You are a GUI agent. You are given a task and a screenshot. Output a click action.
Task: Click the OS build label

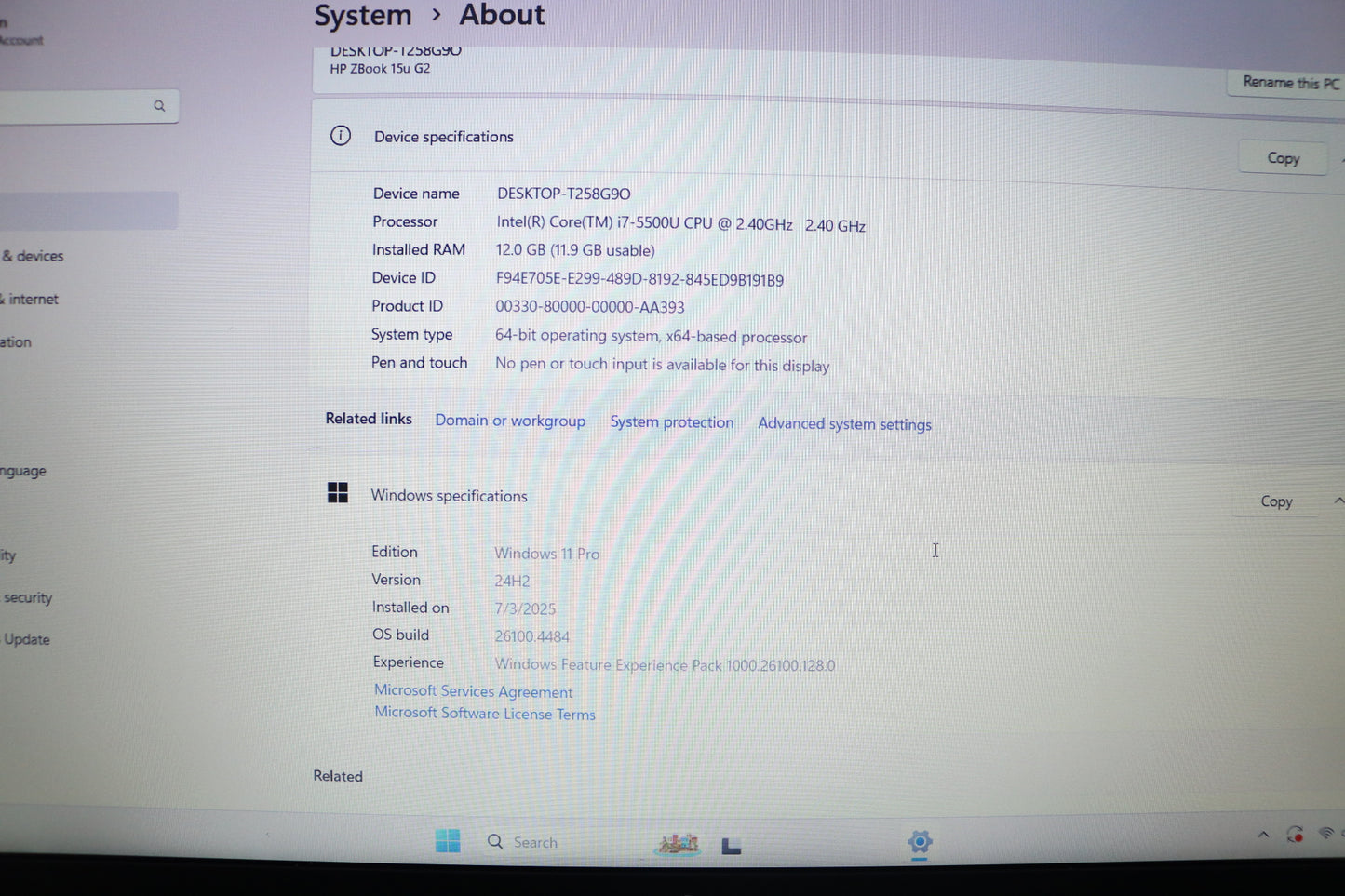pos(400,635)
